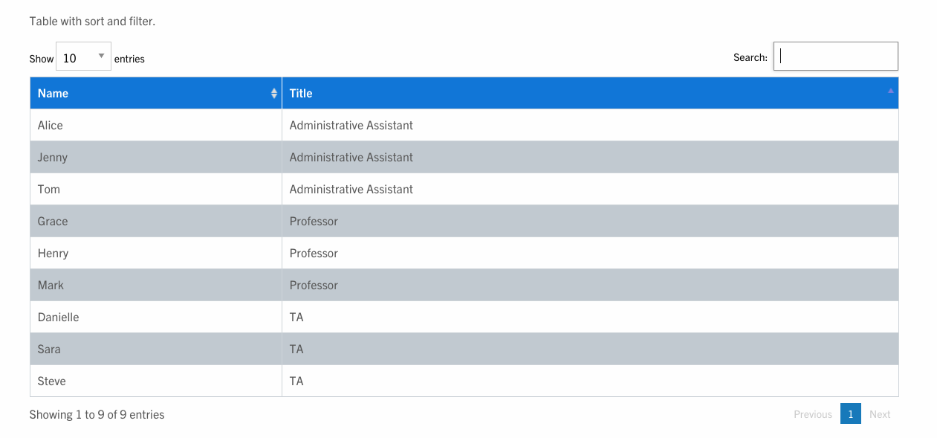Click the dropdown arrow beside 10
937x438 pixels.
click(x=101, y=57)
